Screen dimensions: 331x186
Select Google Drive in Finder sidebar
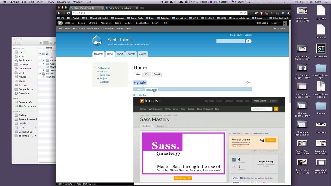pos(26,89)
